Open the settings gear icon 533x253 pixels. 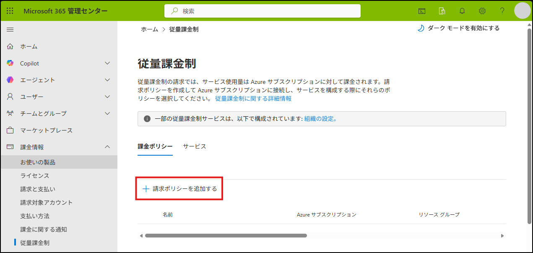click(482, 11)
